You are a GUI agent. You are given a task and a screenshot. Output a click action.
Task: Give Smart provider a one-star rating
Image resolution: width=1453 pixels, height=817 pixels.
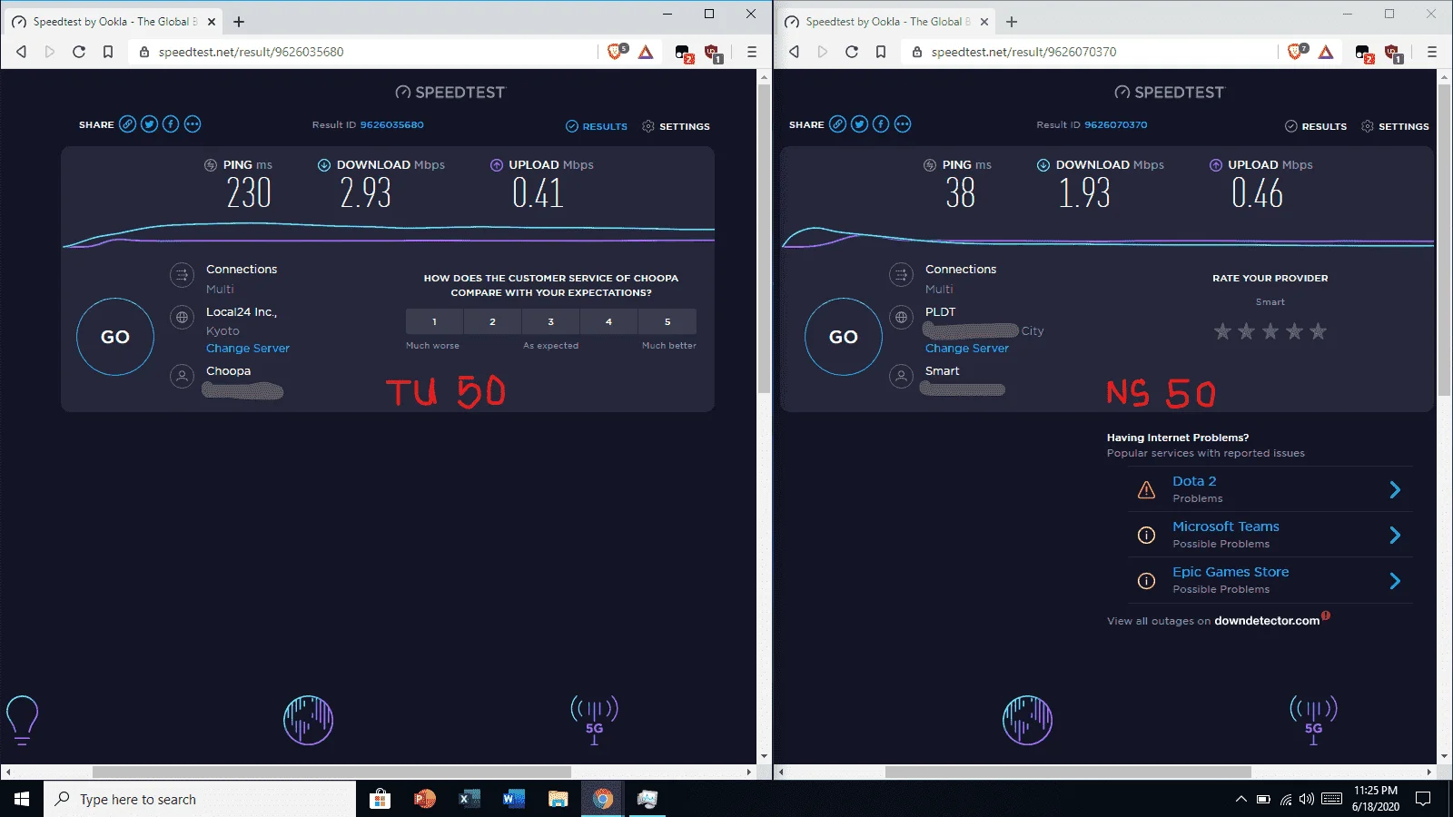[x=1222, y=331]
